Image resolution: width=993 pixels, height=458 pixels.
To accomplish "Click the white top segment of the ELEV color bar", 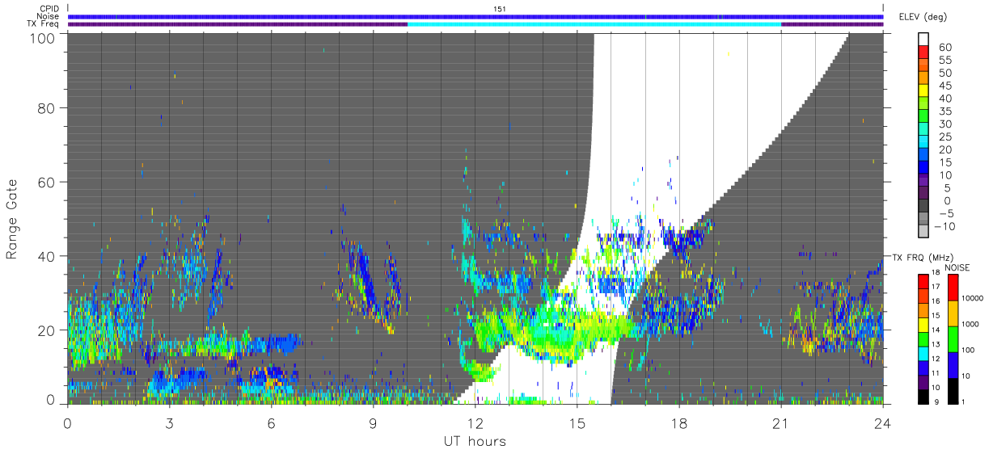I will click(x=923, y=39).
